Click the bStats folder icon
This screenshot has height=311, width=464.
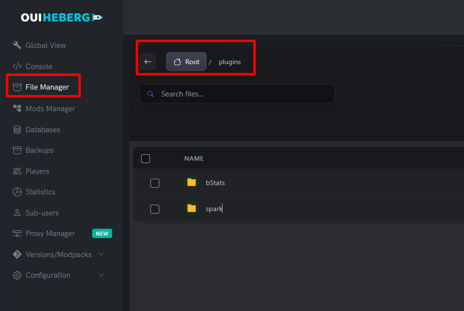pyautogui.click(x=192, y=183)
